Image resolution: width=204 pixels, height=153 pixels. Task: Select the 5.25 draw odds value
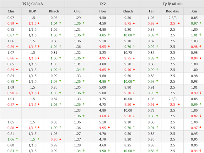coord(102,53)
